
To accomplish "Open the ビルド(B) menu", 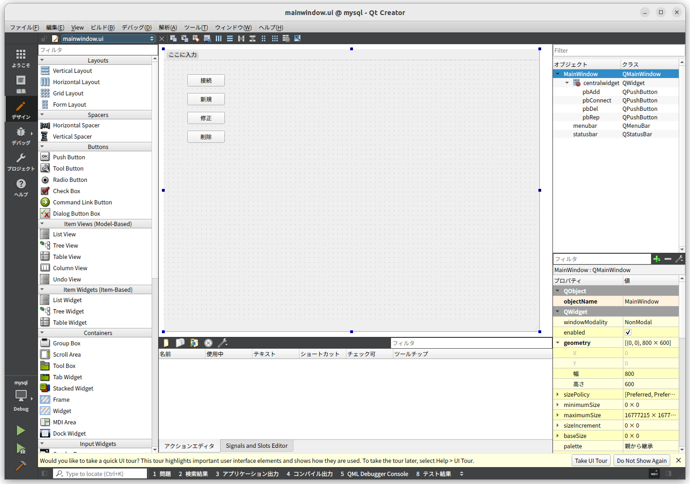I will click(x=103, y=27).
